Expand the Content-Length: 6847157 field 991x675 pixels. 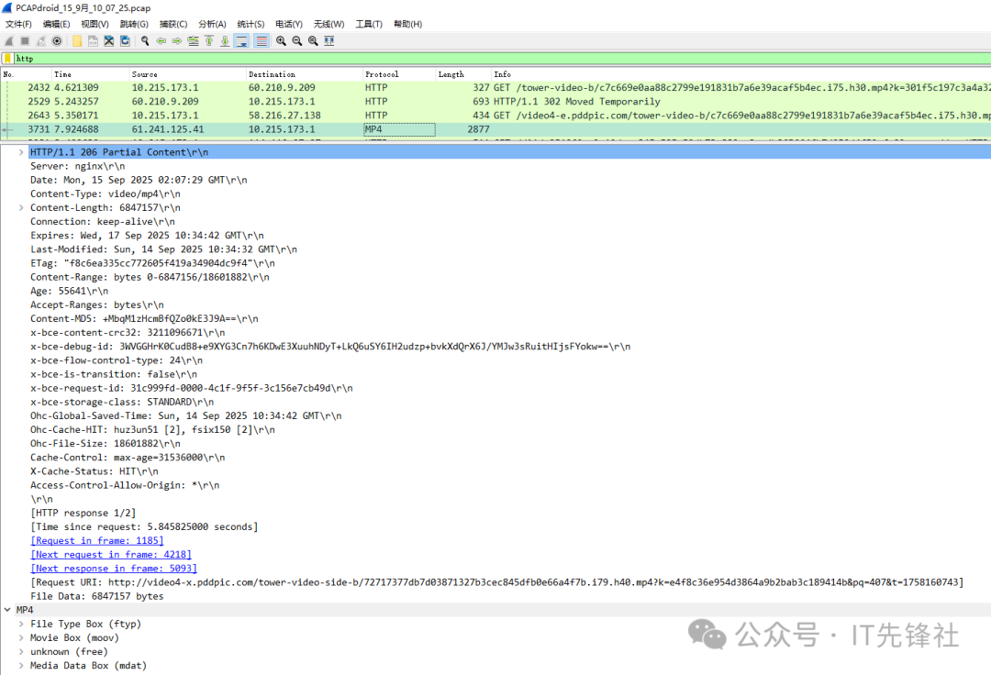coord(21,208)
